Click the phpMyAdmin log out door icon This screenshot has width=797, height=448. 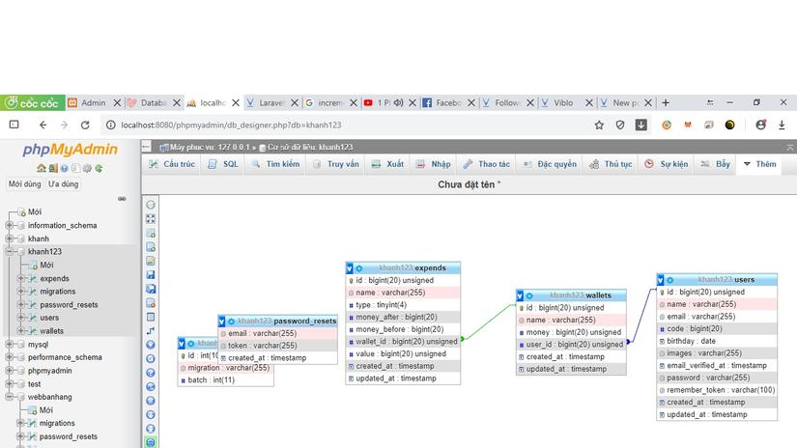tap(53, 168)
